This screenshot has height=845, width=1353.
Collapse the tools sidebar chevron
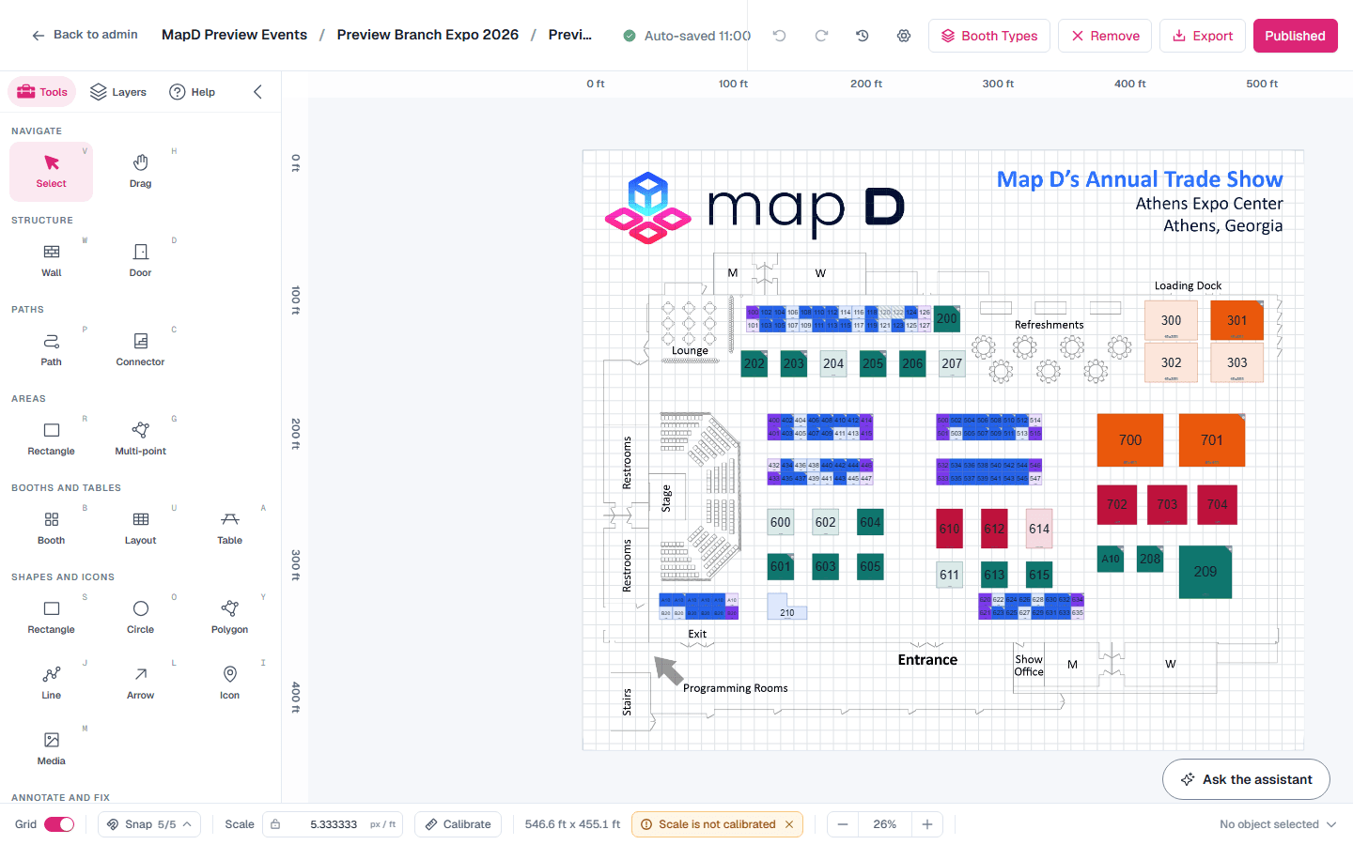click(x=257, y=92)
